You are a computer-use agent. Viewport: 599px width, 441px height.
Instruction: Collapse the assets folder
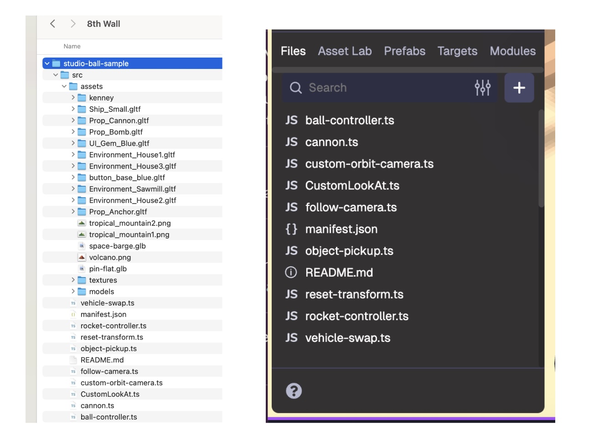(64, 86)
